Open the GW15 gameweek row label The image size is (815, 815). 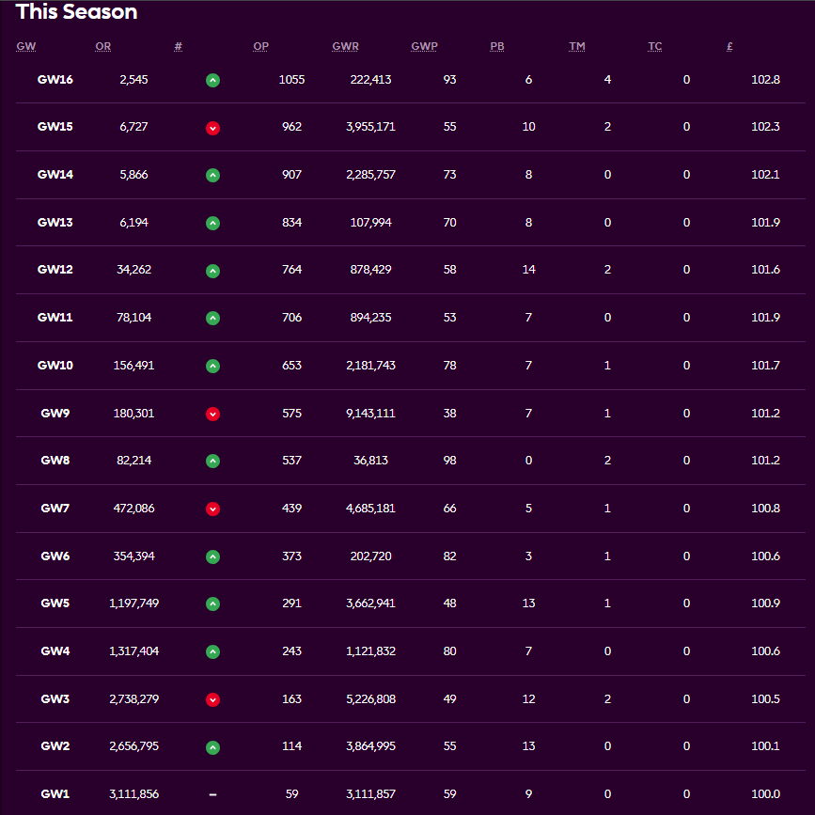[x=55, y=127]
